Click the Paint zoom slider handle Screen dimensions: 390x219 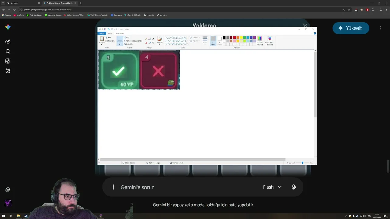(x=303, y=163)
